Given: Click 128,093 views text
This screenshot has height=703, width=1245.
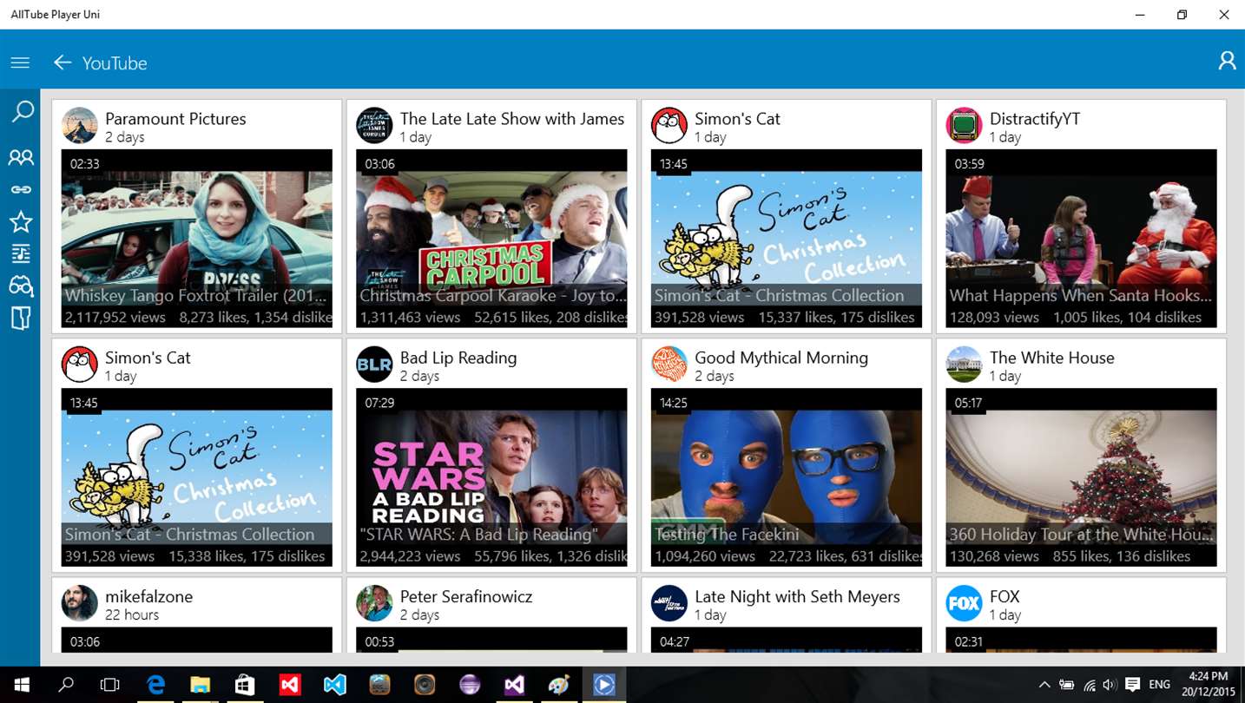Looking at the screenshot, I should coord(994,318).
